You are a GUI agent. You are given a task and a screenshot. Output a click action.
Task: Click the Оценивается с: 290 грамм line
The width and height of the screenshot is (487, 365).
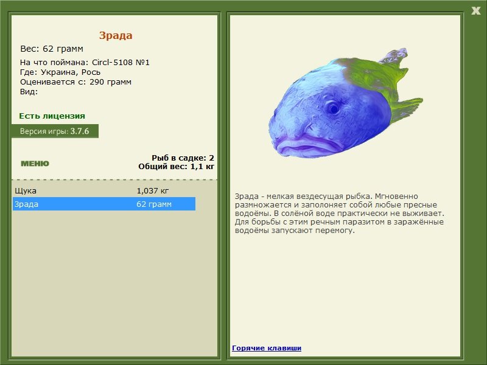click(75, 82)
